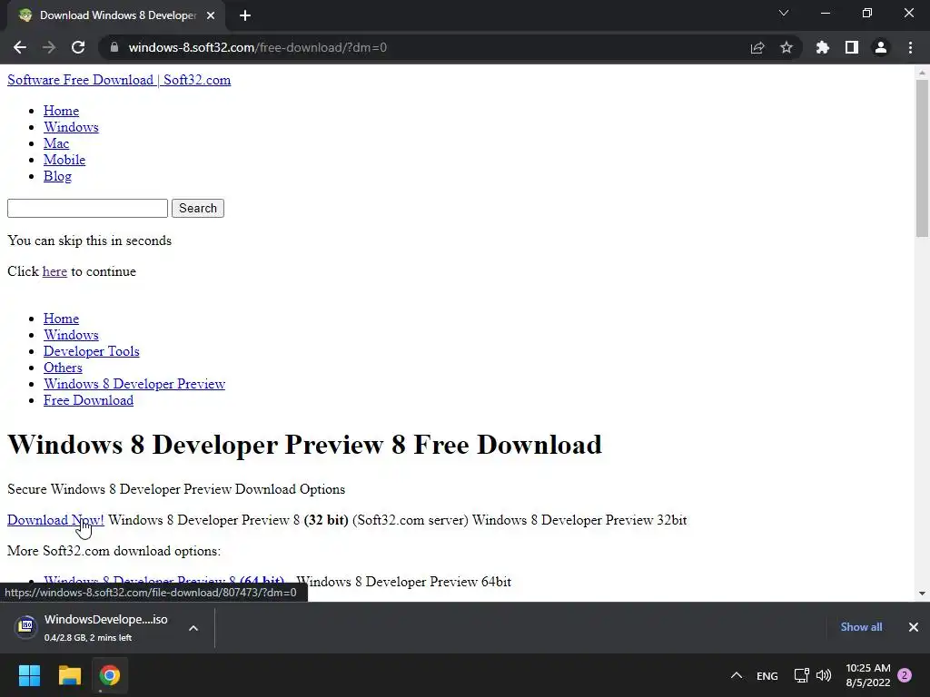Open a new tab

click(x=245, y=15)
